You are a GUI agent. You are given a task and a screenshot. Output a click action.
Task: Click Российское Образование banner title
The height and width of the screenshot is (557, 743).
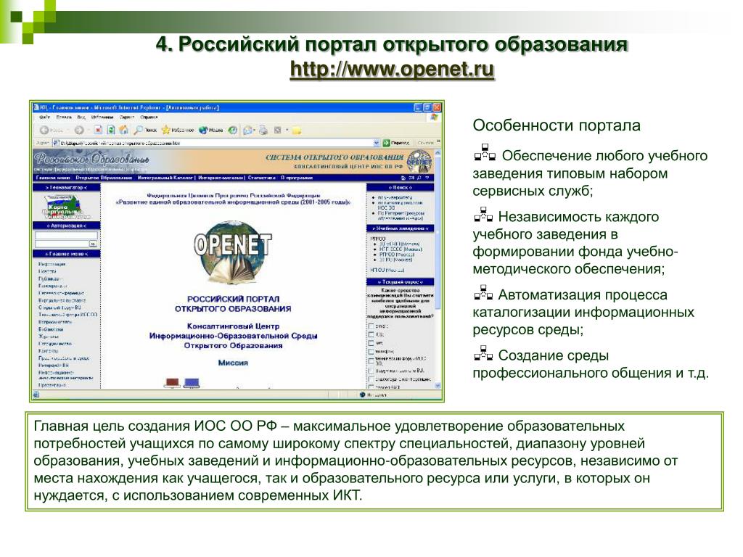click(91, 158)
